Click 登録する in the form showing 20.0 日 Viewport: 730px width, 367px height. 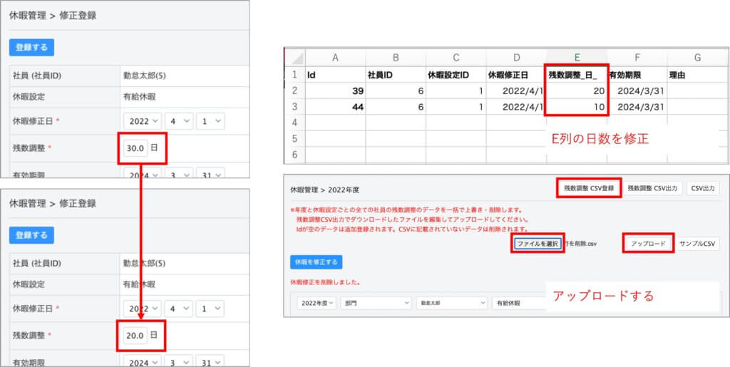click(x=31, y=234)
